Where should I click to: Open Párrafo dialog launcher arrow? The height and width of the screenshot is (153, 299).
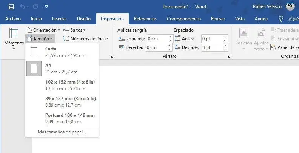pos(228,56)
